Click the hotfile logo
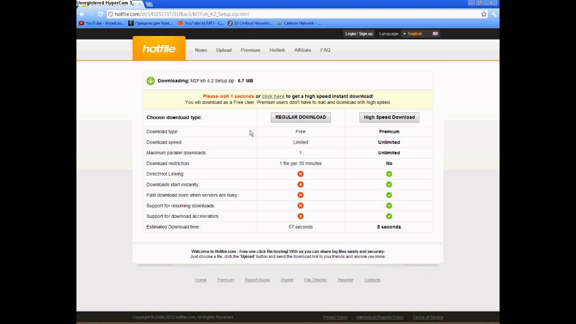 tap(159, 49)
